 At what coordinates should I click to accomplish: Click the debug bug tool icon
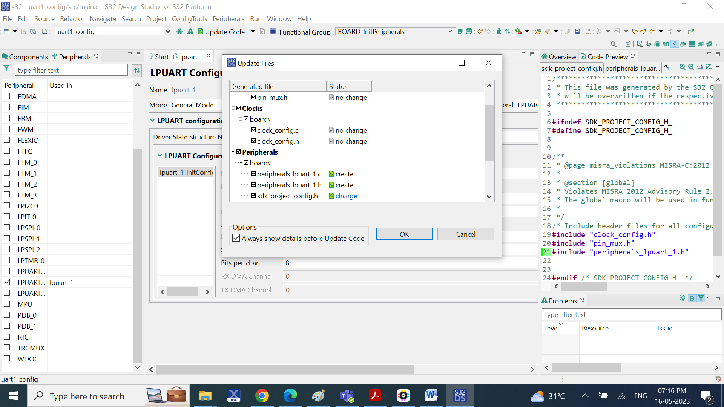coord(648,44)
